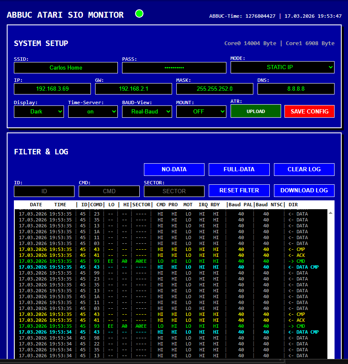Screen dimensions: 348x364
Task: Enable the FULL-DATA log view
Action: click(x=239, y=169)
